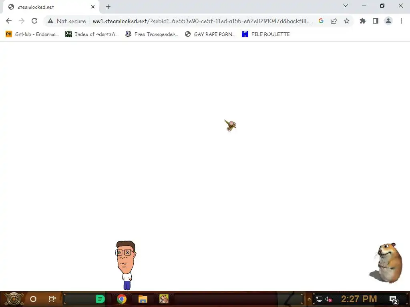Open Index of ~dartz bookmark
The height and width of the screenshot is (307, 410).
[x=92, y=34]
